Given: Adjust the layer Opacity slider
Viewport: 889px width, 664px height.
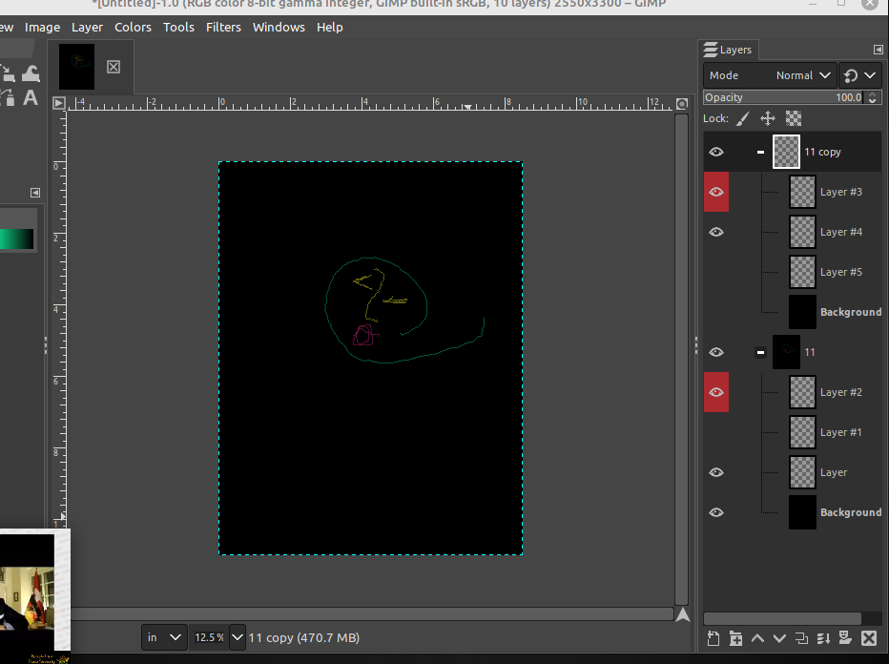Looking at the screenshot, I should 782,97.
